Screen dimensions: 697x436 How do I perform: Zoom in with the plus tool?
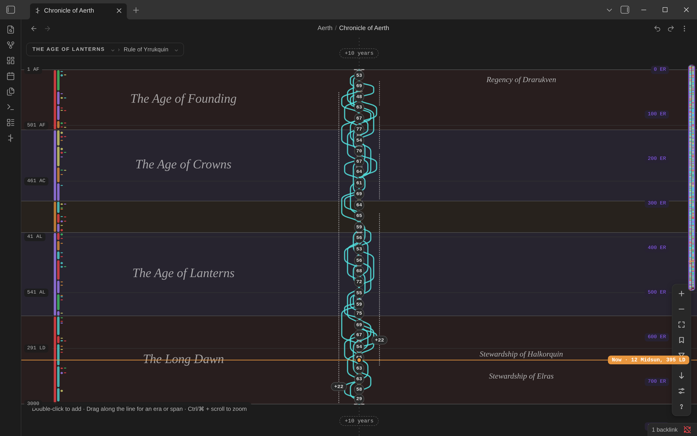[x=681, y=293]
